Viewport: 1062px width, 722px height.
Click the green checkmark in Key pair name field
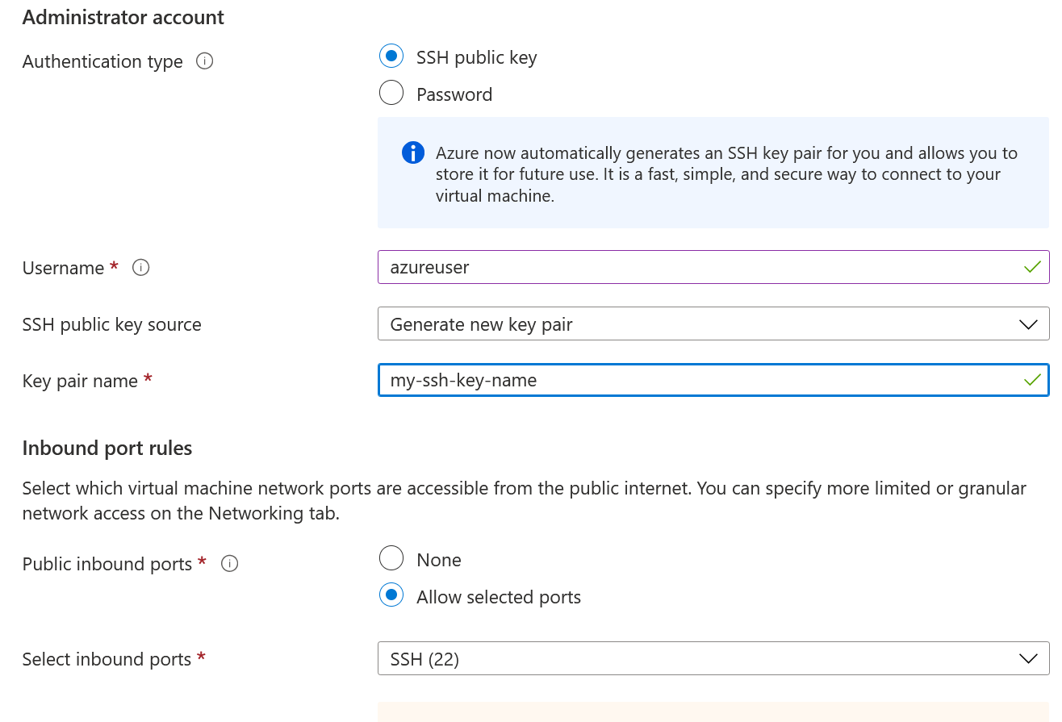1032,380
